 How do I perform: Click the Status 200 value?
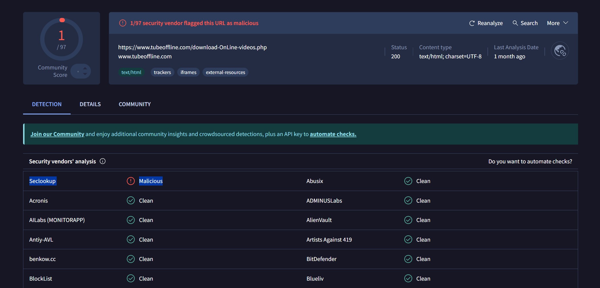[395, 56]
